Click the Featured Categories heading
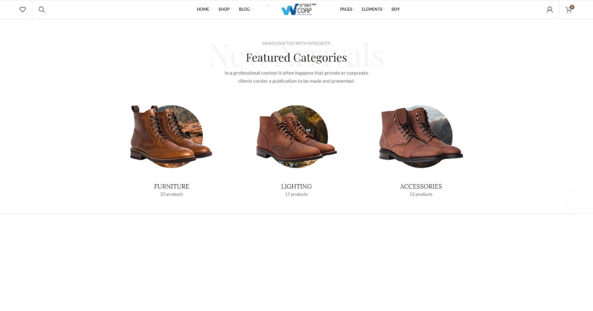The height and width of the screenshot is (311, 593). tap(296, 58)
